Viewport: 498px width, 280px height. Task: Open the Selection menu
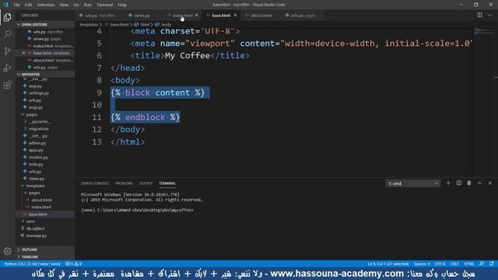pos(46,5)
